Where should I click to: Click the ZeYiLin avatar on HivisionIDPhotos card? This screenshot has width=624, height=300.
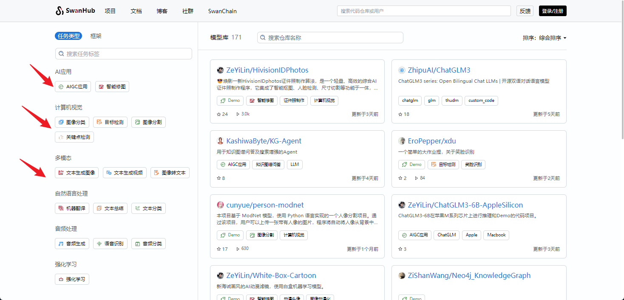(x=220, y=70)
